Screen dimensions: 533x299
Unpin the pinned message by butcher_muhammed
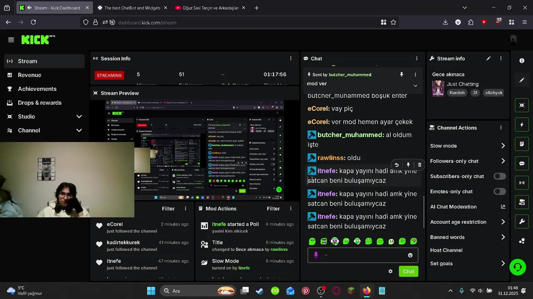coord(401,75)
